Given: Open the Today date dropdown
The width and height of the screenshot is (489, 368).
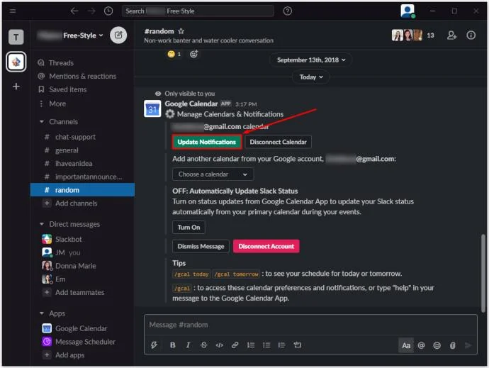Looking at the screenshot, I should pos(311,77).
